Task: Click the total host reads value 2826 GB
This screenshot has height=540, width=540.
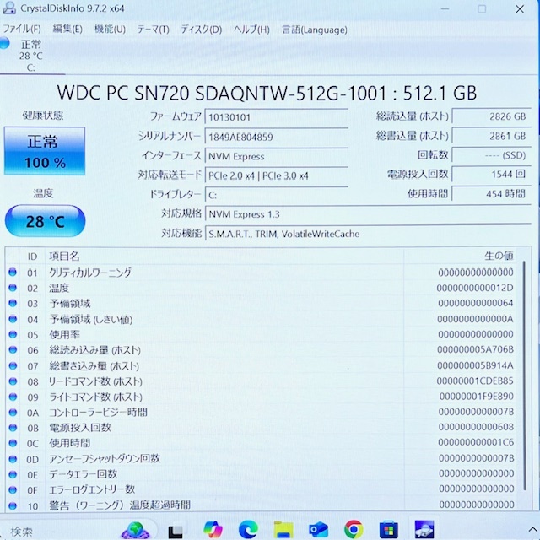Action: tap(491, 116)
